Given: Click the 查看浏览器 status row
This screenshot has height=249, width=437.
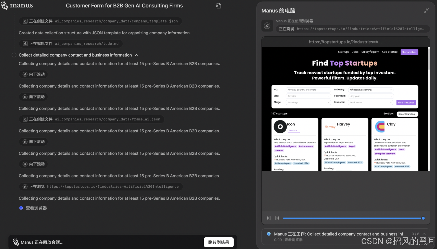Looking at the screenshot, I should 33,208.
